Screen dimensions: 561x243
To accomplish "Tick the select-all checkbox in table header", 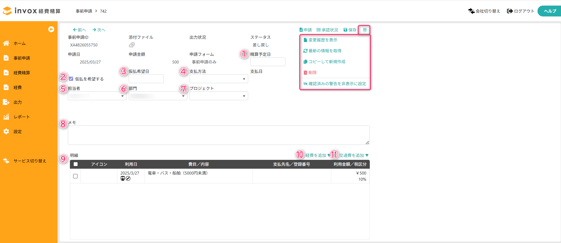I will tap(75, 164).
